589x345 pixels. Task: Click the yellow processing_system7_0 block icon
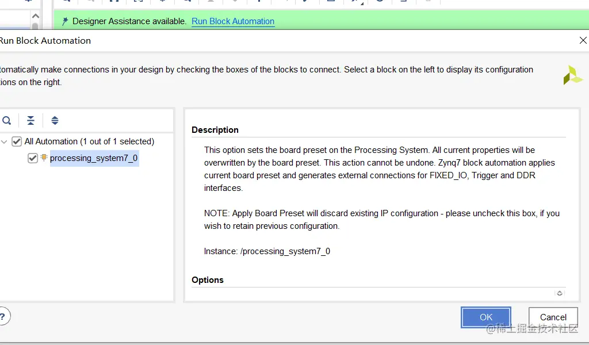point(44,158)
